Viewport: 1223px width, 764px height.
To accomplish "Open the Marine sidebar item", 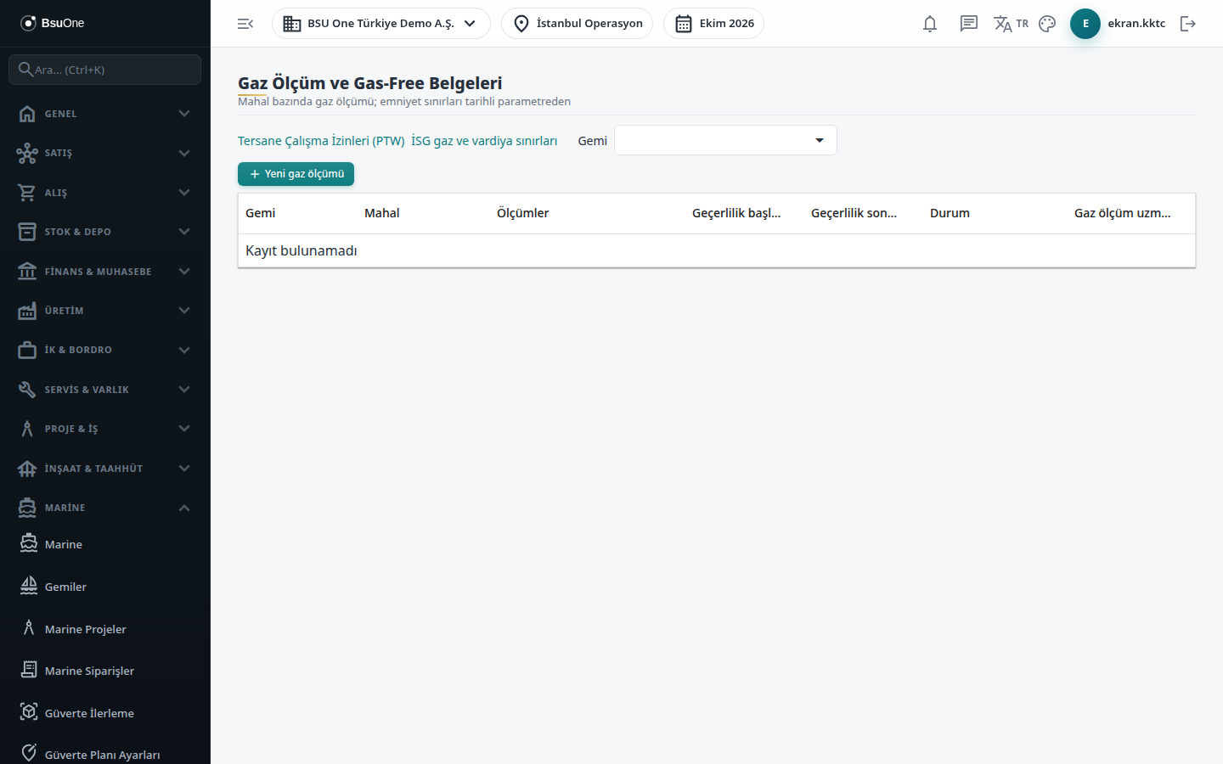I will [105, 544].
